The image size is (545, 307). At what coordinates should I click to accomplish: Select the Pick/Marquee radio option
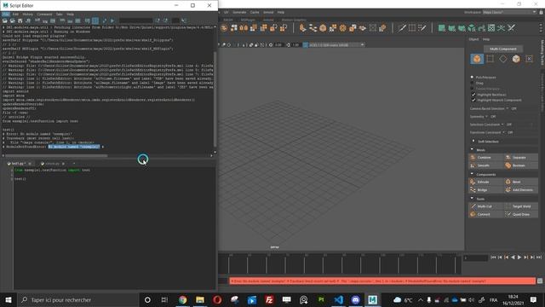[472, 77]
